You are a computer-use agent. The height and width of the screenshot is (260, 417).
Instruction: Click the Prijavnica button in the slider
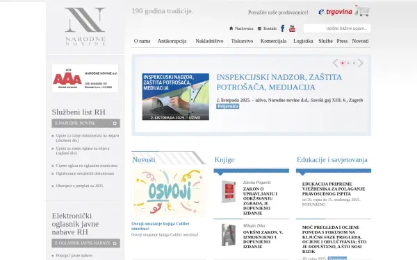coord(228,106)
